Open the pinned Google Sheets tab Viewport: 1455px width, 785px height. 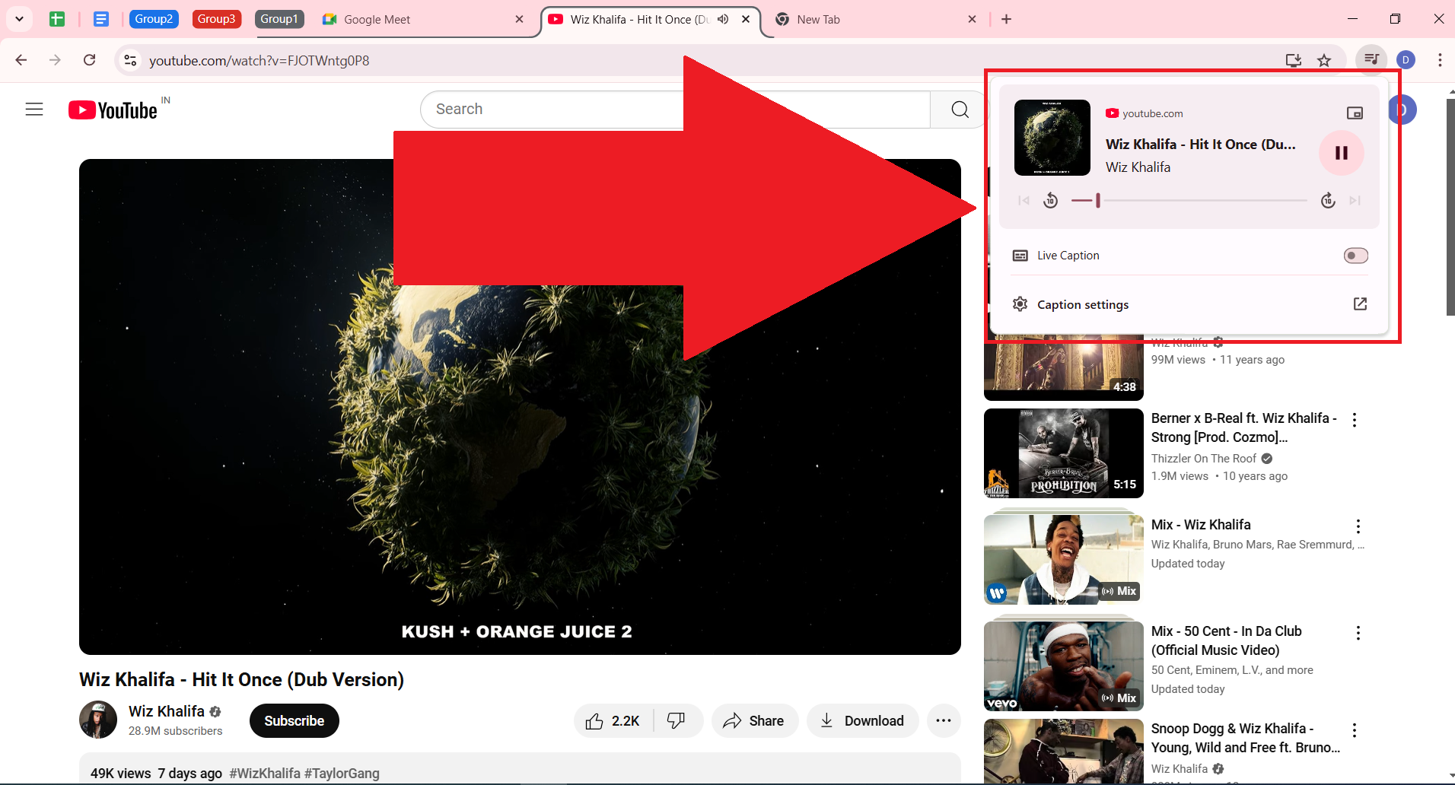[57, 19]
